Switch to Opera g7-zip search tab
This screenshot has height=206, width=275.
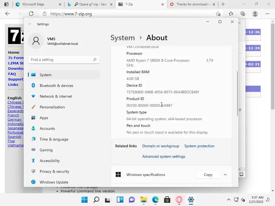(90, 4)
